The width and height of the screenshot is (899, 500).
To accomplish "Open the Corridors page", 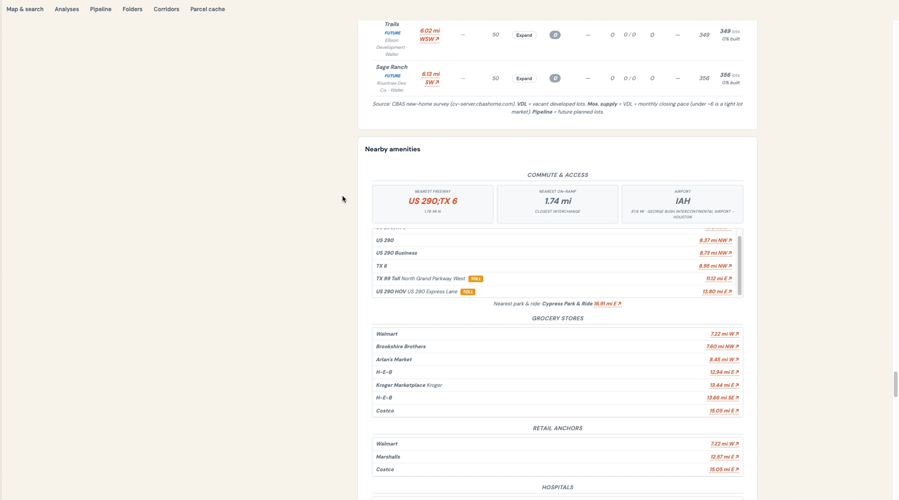I will (166, 9).
